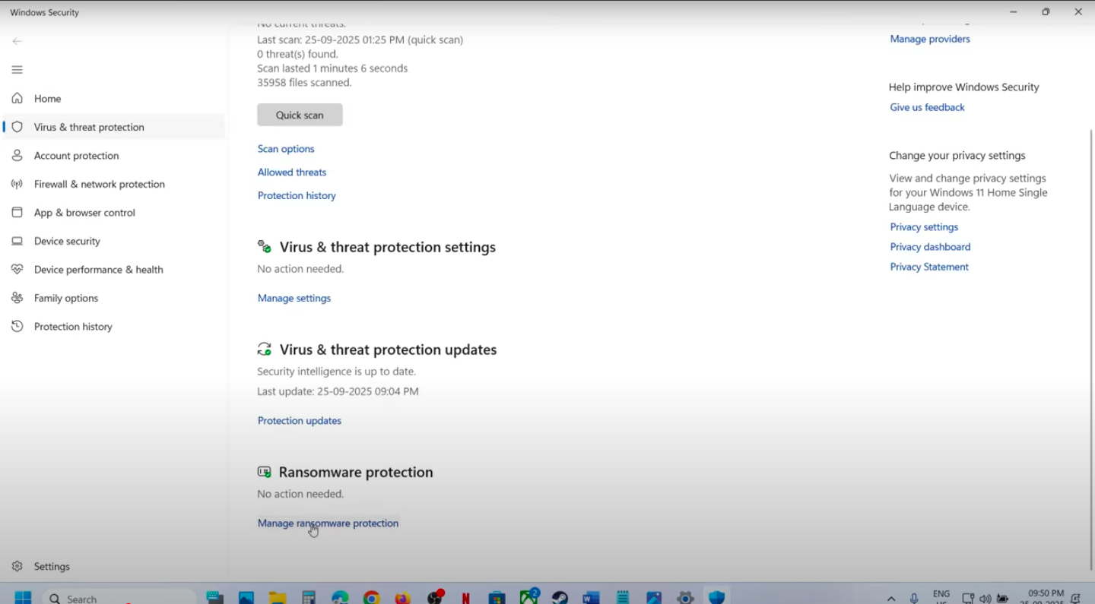Click the Family options people icon
Viewport: 1095px width, 604px height.
pos(17,298)
